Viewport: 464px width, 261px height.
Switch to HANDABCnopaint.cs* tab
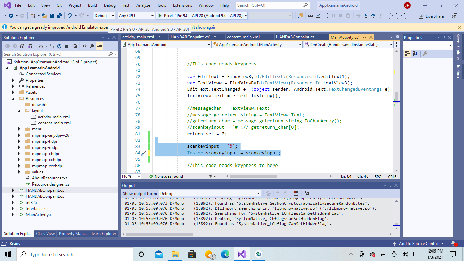pyautogui.click(x=190, y=37)
